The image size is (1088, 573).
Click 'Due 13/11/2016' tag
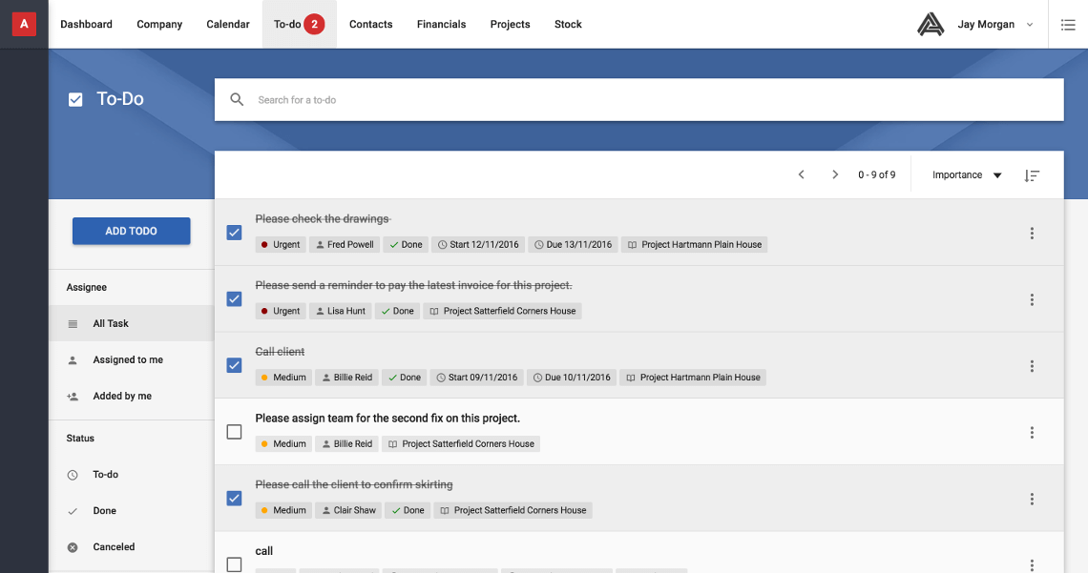(573, 245)
